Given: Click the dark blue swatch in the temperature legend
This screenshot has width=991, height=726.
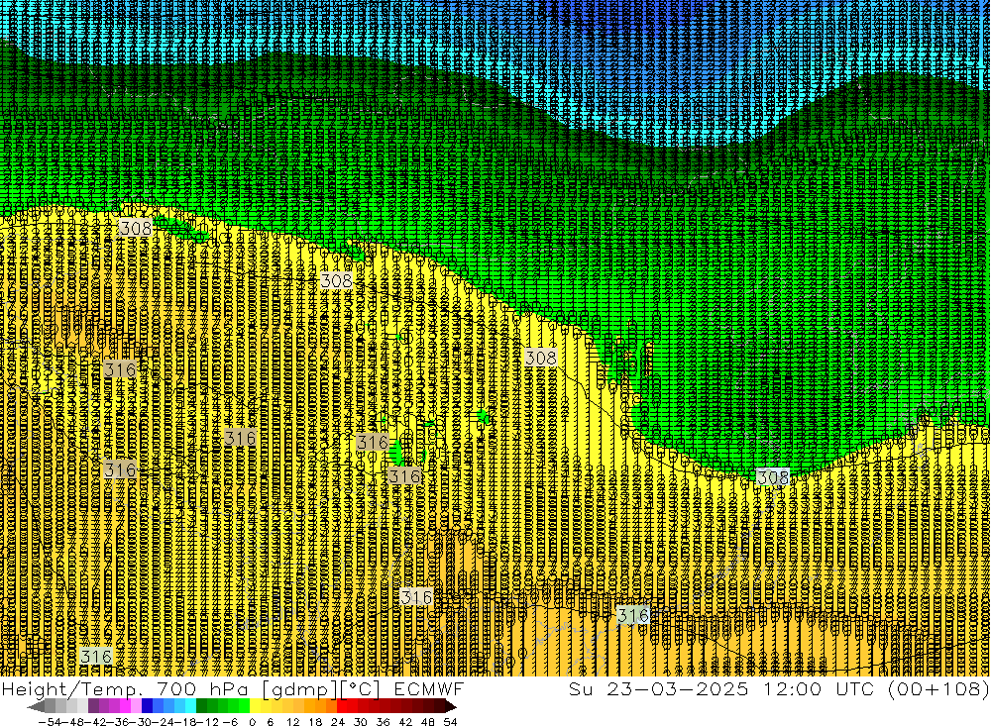Looking at the screenshot, I should click(x=147, y=706).
